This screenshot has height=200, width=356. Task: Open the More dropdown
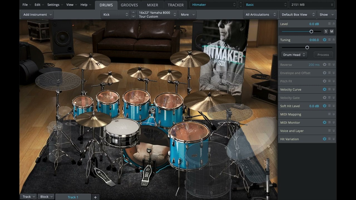(x=187, y=14)
